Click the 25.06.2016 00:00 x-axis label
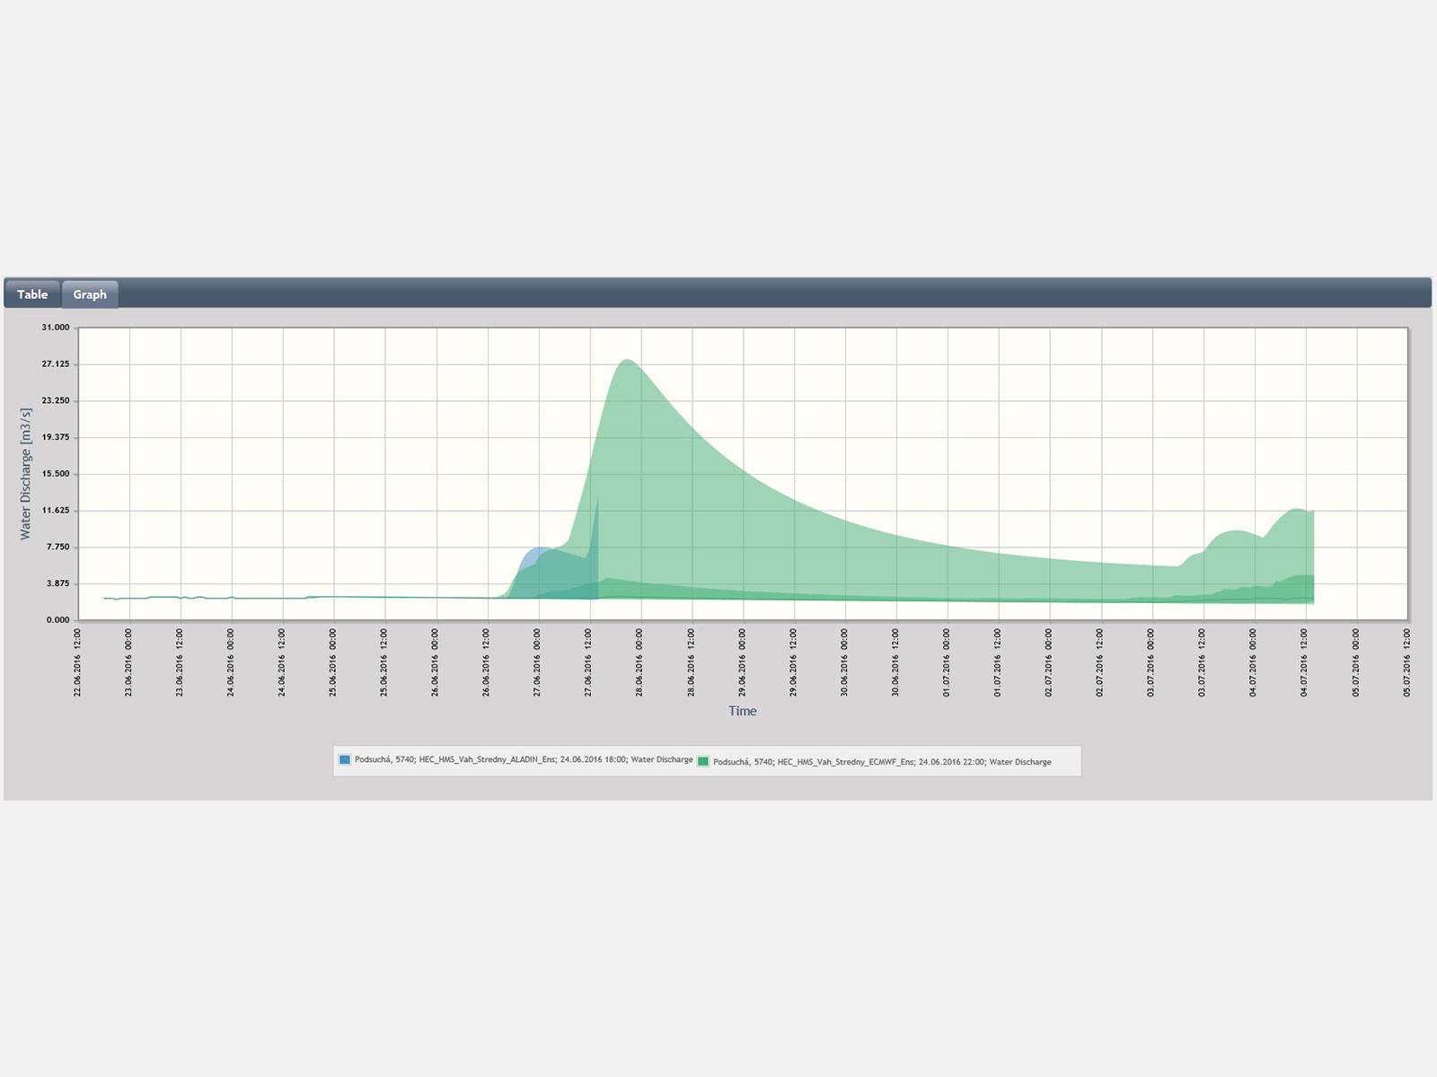1437x1077 pixels. 334,662
